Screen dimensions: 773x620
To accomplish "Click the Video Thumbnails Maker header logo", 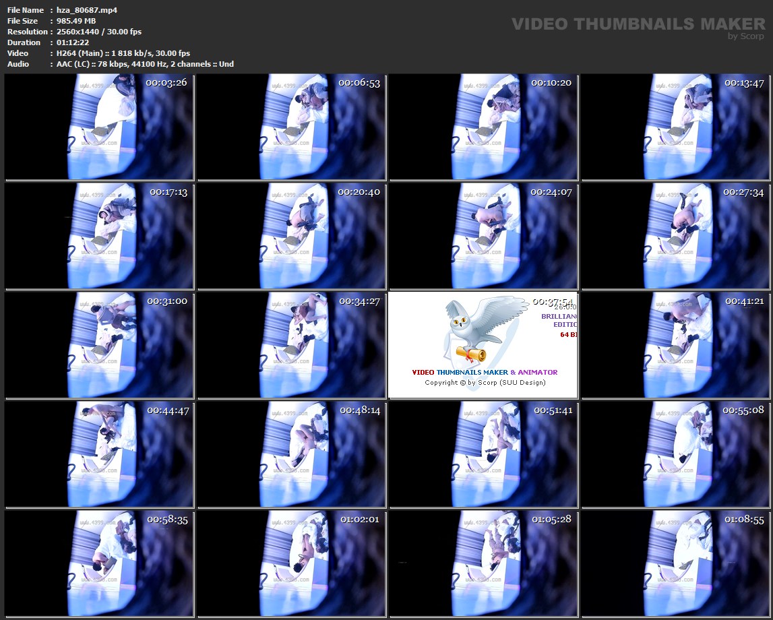I will point(638,27).
